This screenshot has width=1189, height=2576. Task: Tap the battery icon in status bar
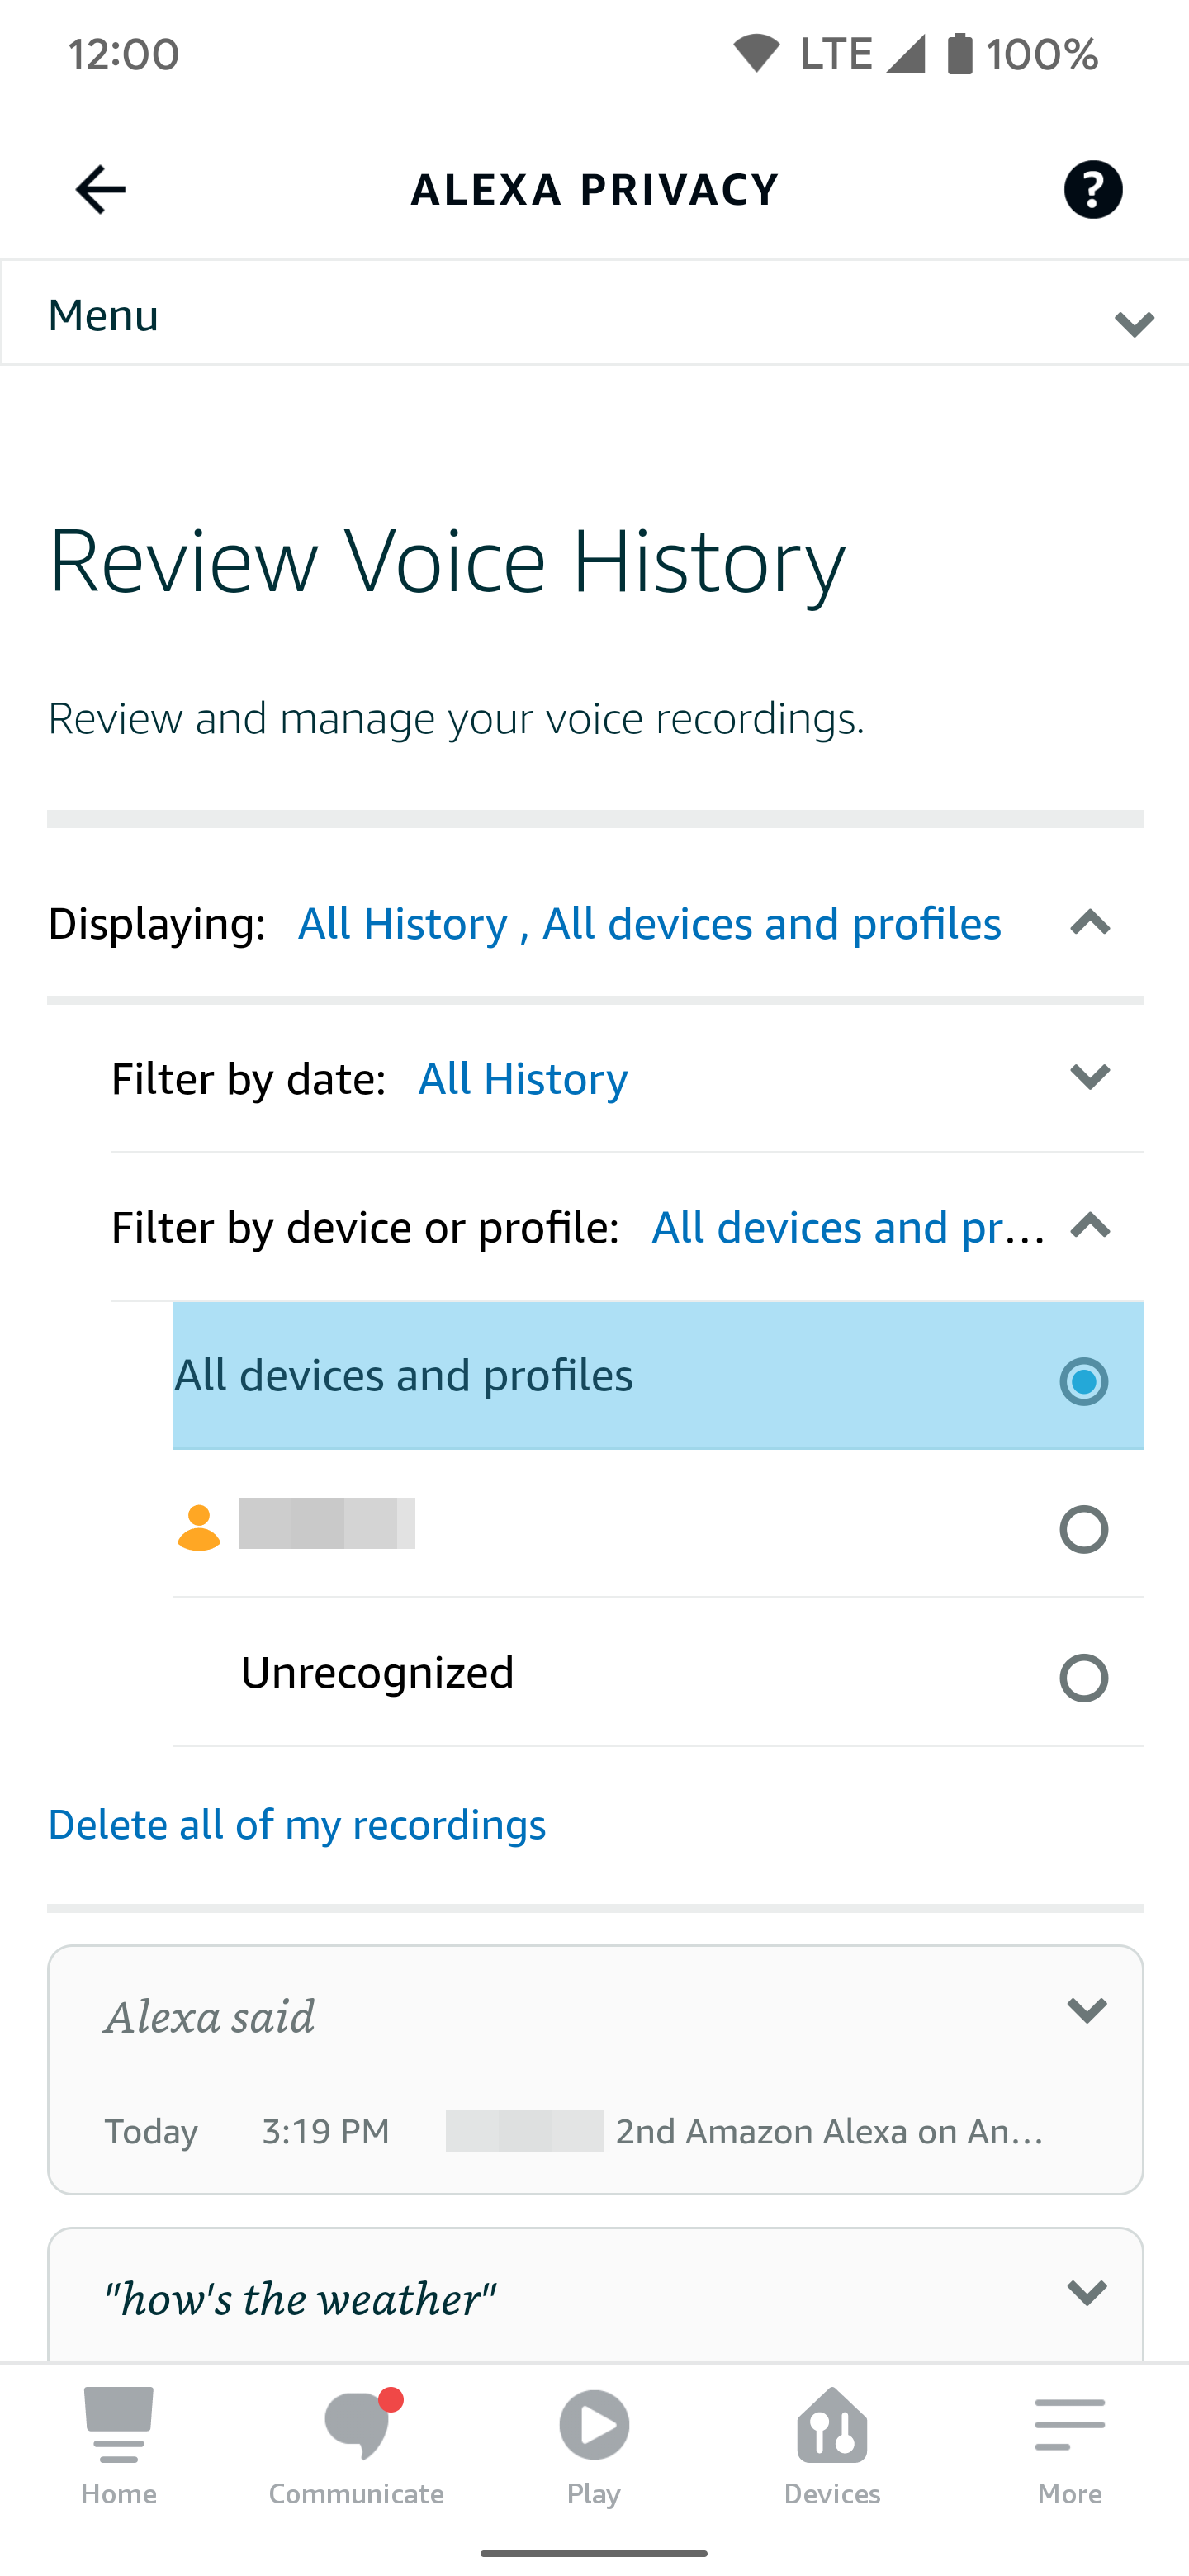click(x=959, y=53)
